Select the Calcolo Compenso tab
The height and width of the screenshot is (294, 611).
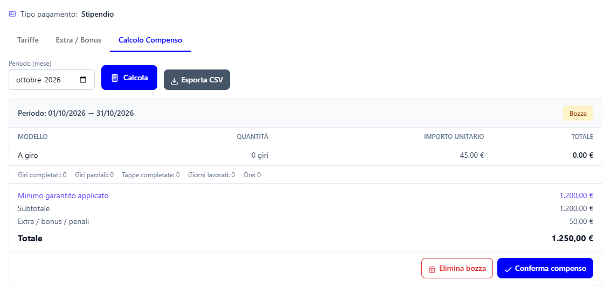point(150,40)
